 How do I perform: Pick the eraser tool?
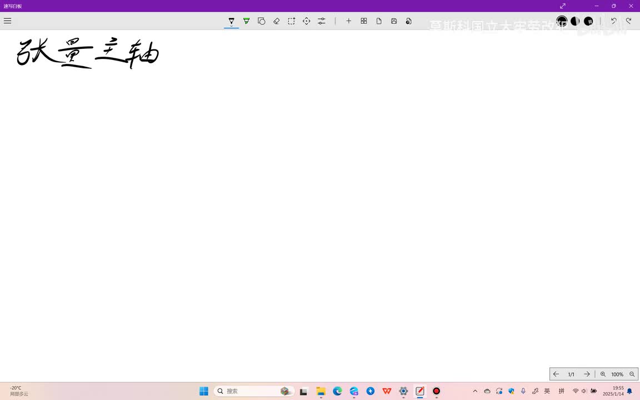click(x=276, y=21)
